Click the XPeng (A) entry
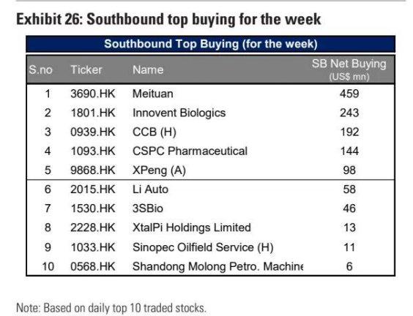The width and height of the screenshot is (413, 316). tap(159, 170)
